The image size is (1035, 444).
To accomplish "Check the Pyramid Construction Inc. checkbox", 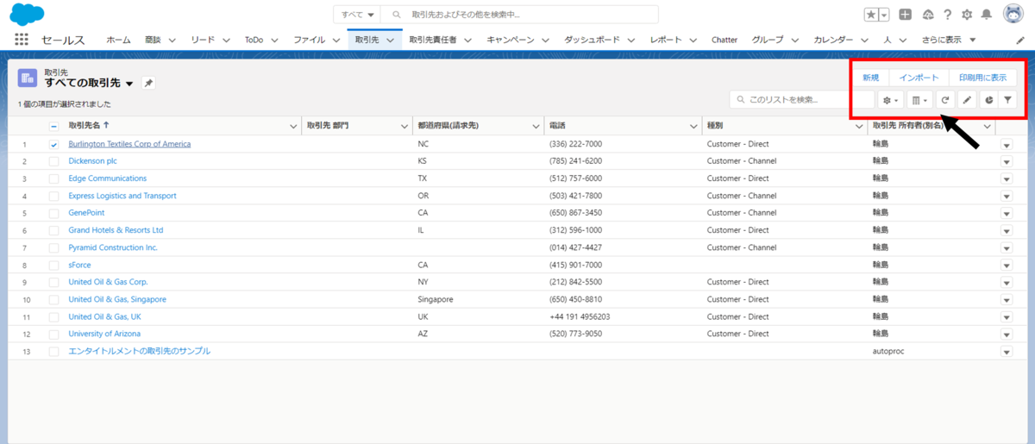I will click(53, 247).
